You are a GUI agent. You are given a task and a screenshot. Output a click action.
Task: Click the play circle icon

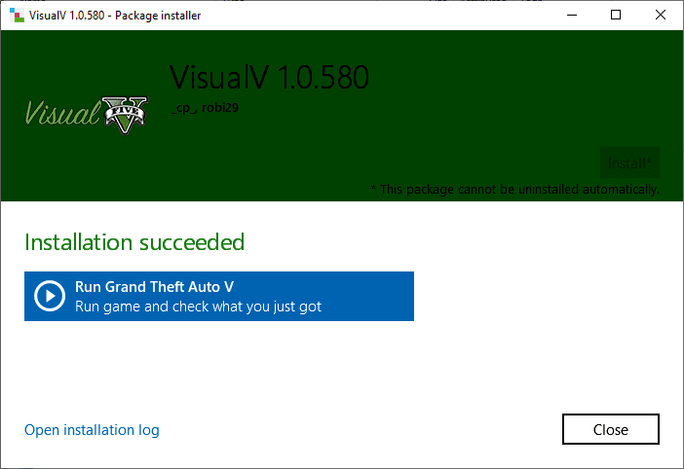(50, 296)
